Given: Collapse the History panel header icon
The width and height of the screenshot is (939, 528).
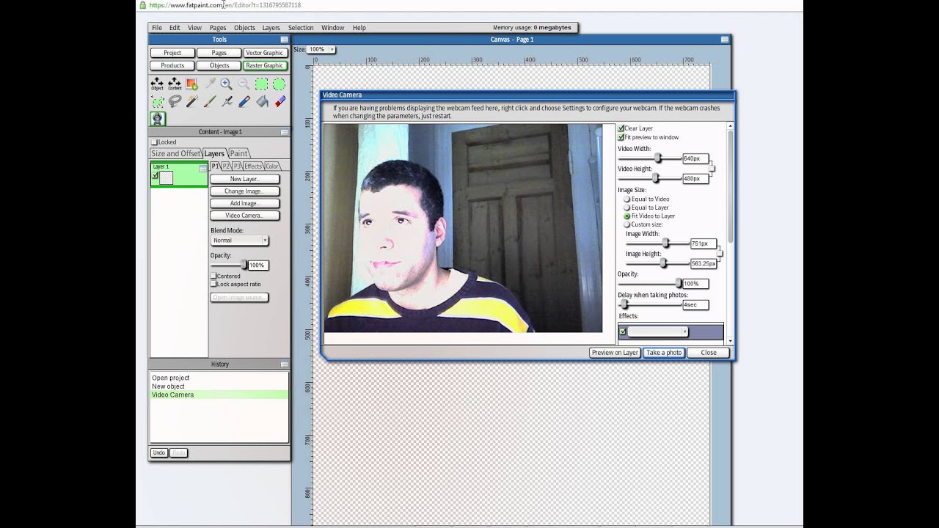Looking at the screenshot, I should 284,364.
